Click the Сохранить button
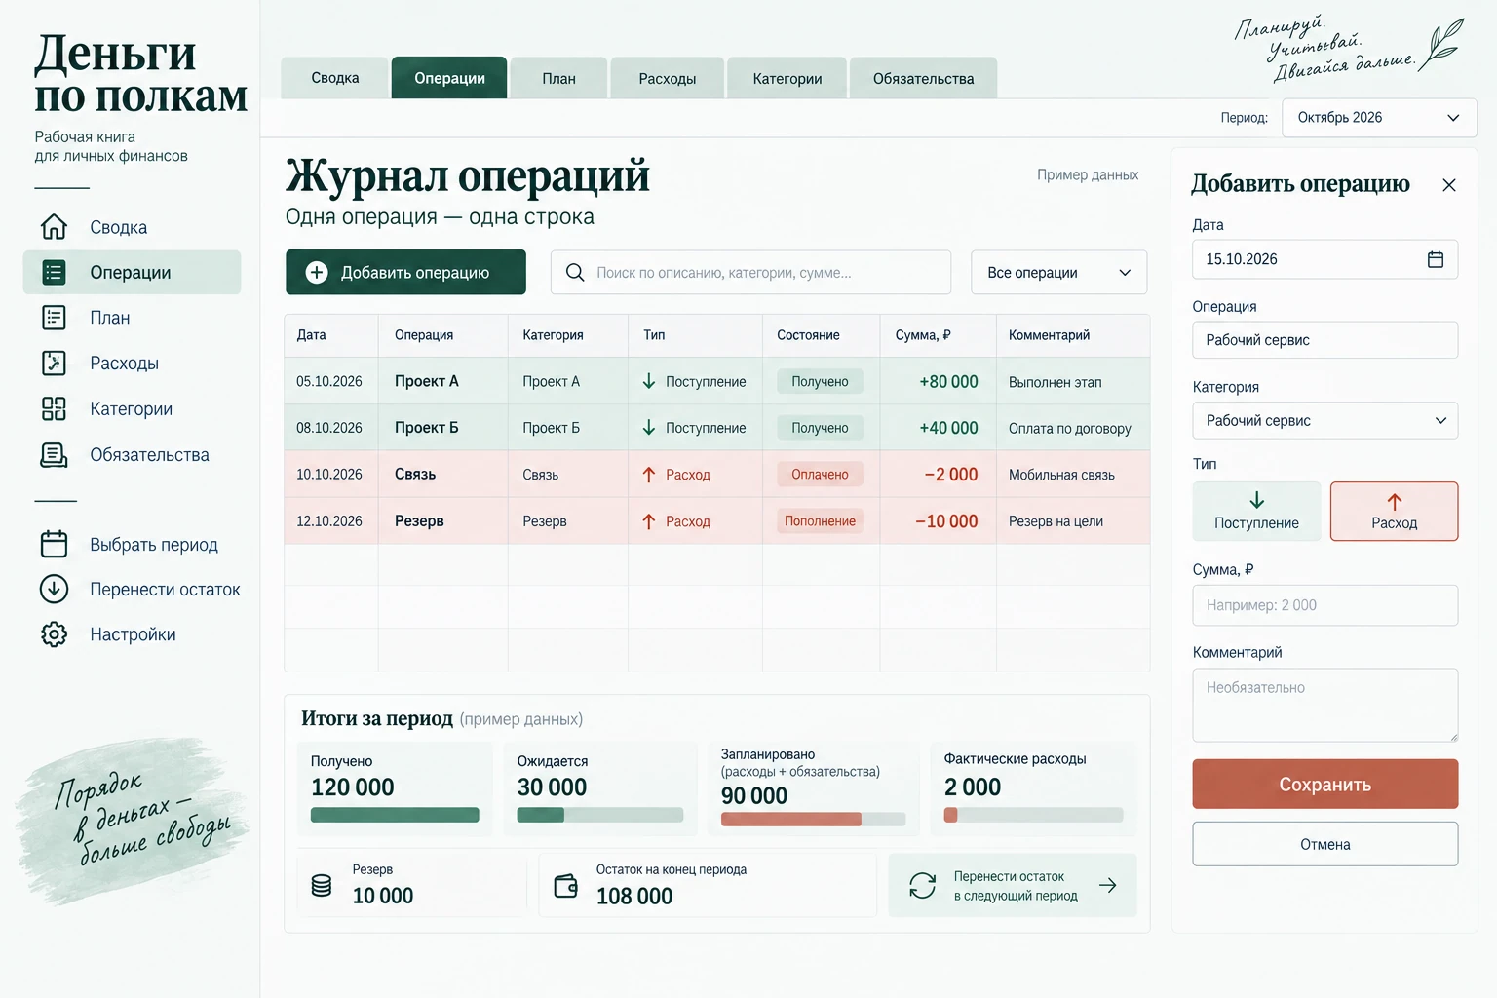Viewport: 1497px width, 998px height. click(1324, 785)
